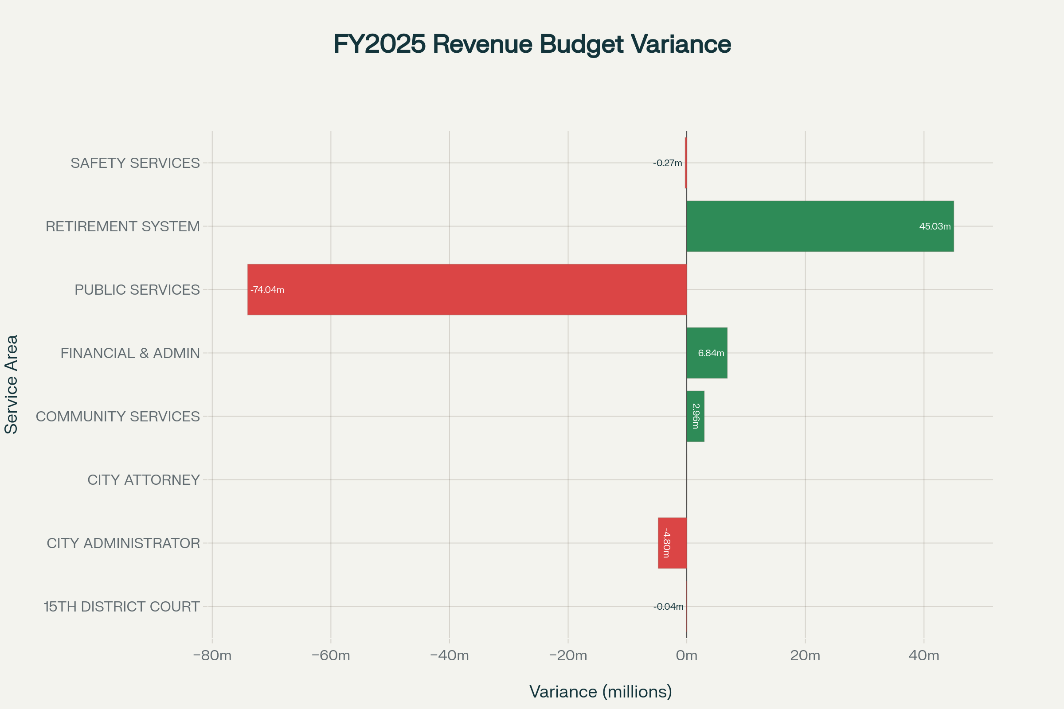Click the Safety Services thin red bar
This screenshot has height=709, width=1064.
[x=686, y=163]
